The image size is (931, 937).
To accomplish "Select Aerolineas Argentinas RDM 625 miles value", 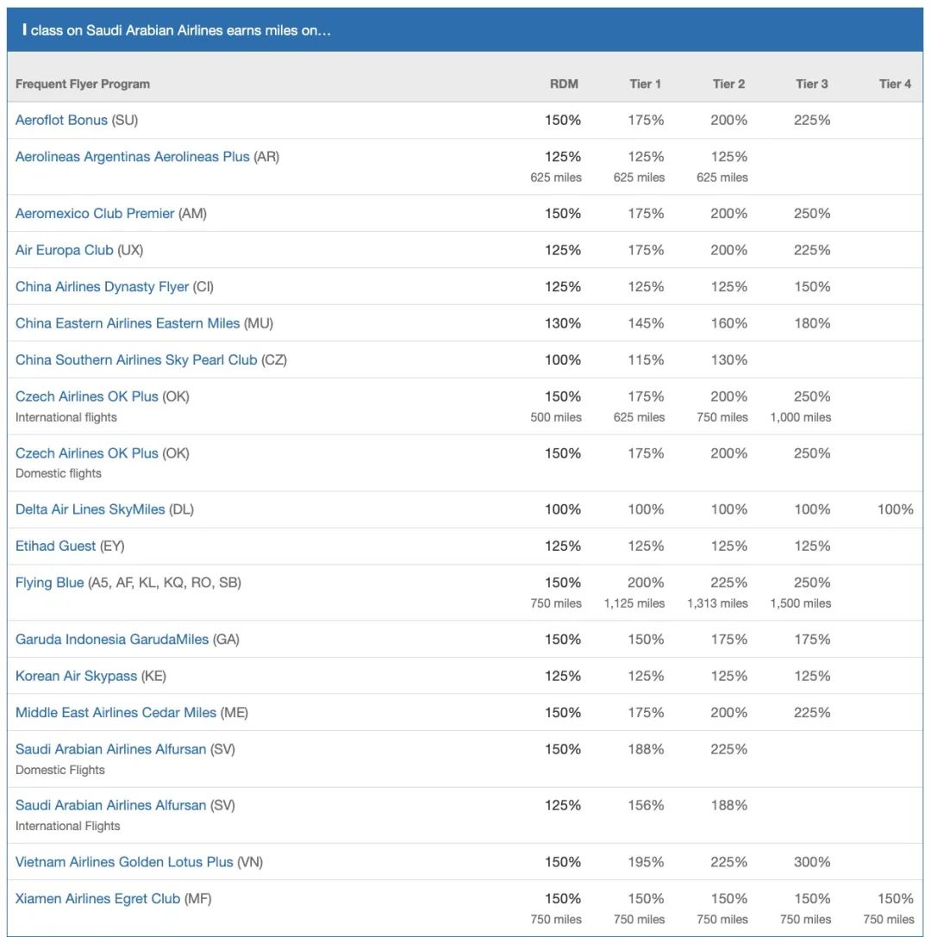I will 556,178.
